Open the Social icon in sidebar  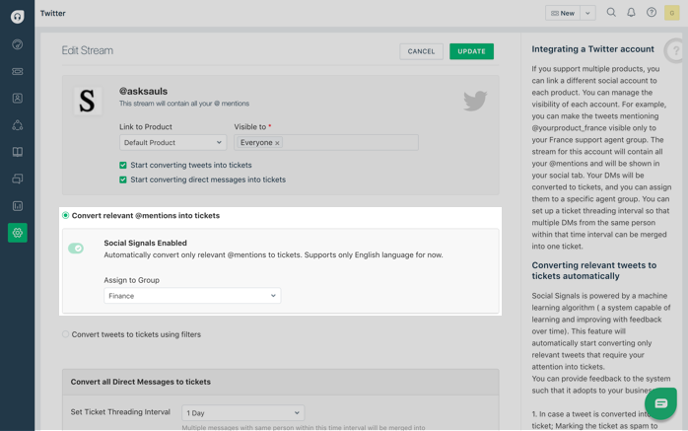click(17, 125)
